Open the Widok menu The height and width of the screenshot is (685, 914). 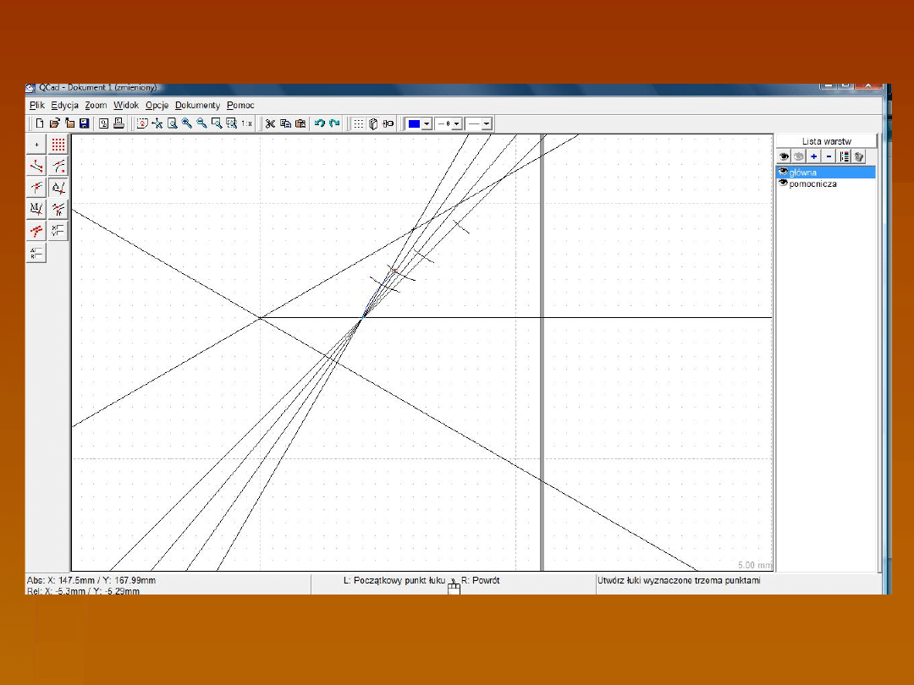pos(126,106)
